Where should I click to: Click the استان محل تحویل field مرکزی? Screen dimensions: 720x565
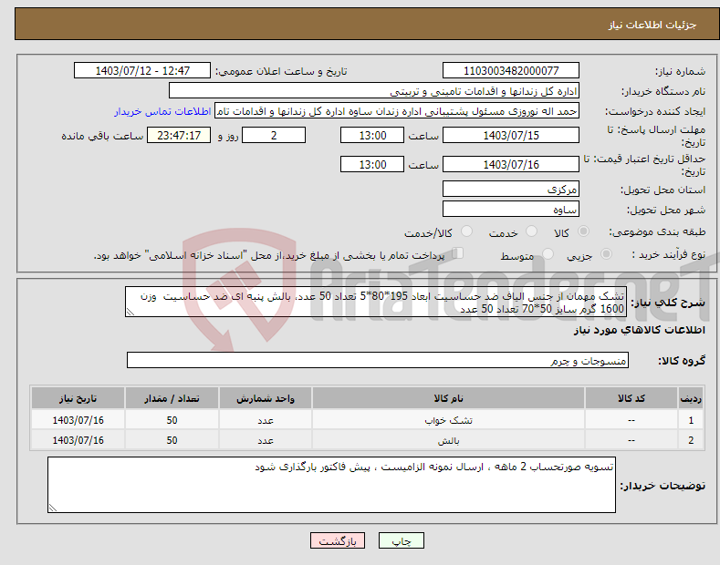point(511,189)
